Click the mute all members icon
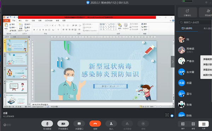The height and width of the screenshot is (131, 212). 127,124
